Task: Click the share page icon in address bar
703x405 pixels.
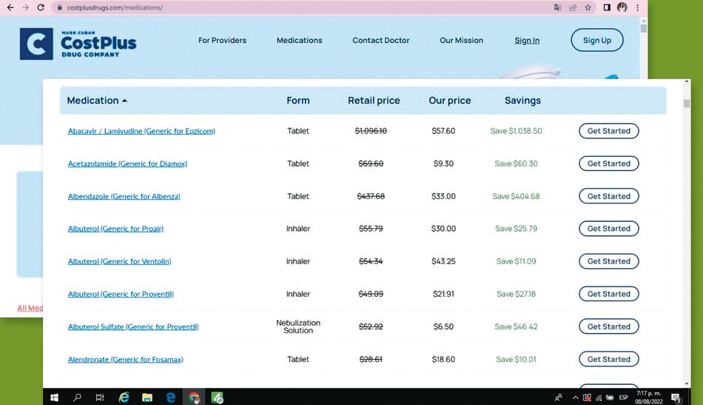Action: point(573,7)
